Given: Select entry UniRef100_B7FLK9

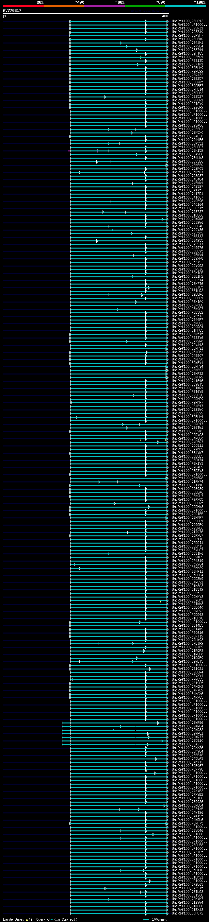Looking at the screenshot, I should (x=187, y=68).
